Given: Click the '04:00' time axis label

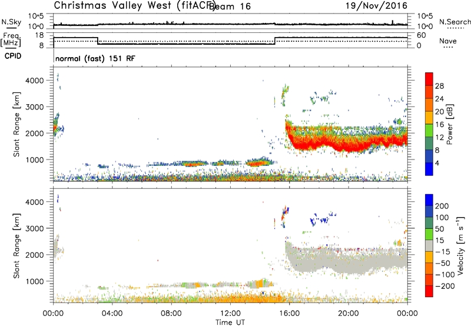Looking at the screenshot, I should [x=112, y=314].
